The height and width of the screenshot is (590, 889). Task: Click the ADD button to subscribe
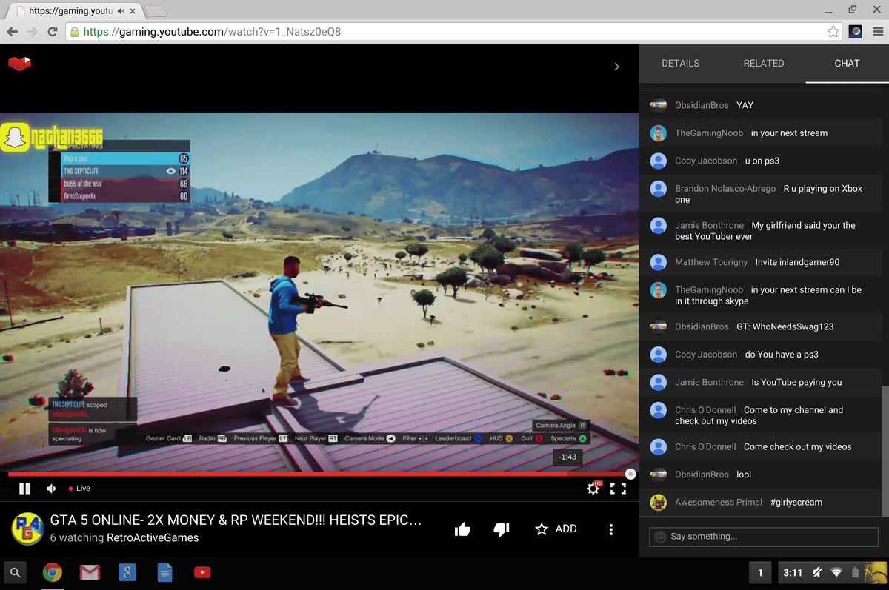coord(556,528)
